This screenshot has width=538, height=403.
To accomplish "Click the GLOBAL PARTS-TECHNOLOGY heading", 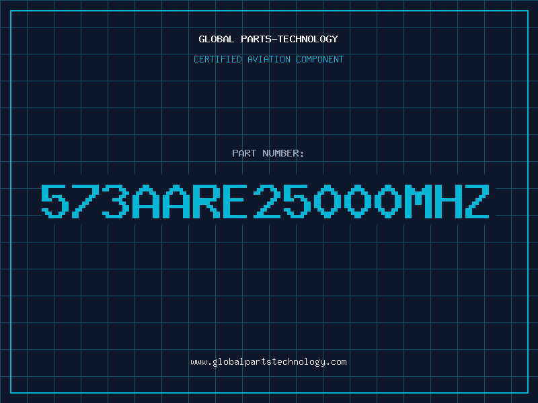I will pyautogui.click(x=268, y=39).
